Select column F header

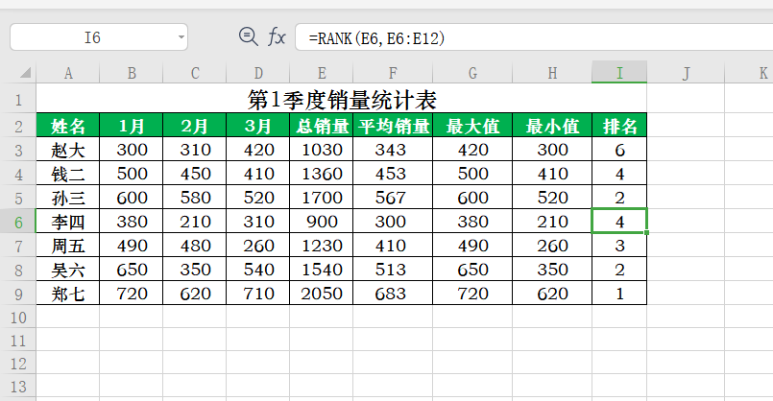[x=393, y=74]
